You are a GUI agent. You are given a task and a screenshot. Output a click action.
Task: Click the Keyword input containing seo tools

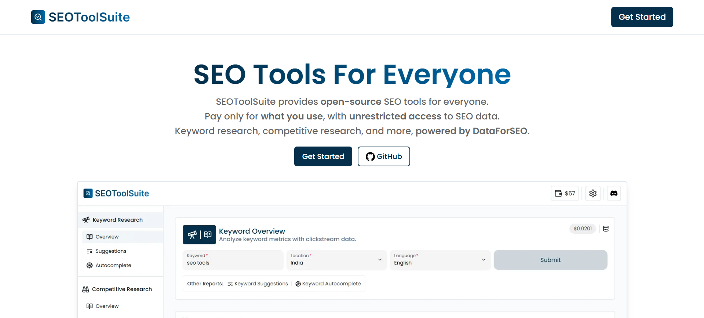click(x=233, y=260)
